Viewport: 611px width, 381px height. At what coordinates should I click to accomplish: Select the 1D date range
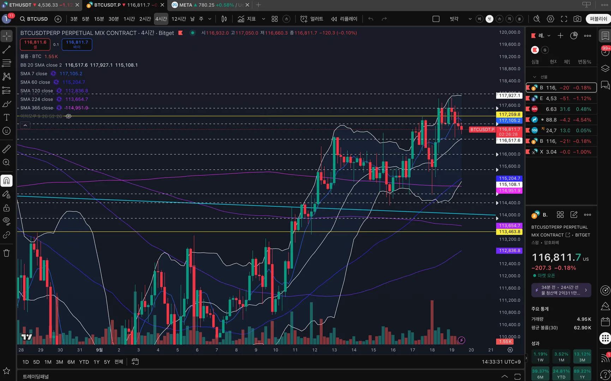point(25,362)
